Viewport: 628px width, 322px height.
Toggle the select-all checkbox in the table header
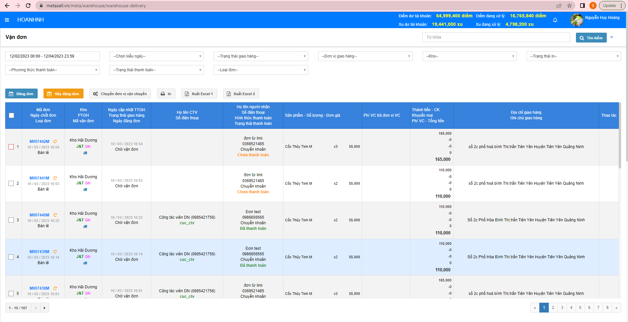pyautogui.click(x=11, y=115)
